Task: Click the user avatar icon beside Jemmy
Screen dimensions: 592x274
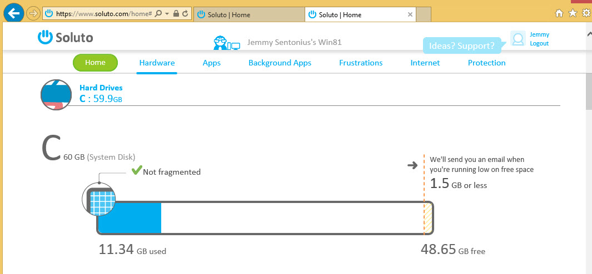Action: [x=518, y=38]
